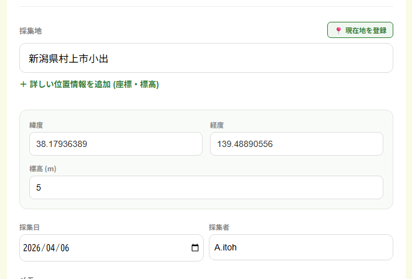Image resolution: width=412 pixels, height=279 pixels.
Task: Open the calendar picker icon in 採集日
Action: [x=195, y=248]
